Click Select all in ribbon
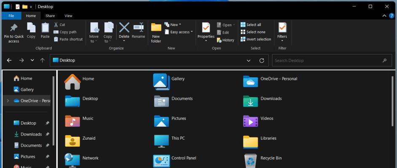 tap(251, 25)
